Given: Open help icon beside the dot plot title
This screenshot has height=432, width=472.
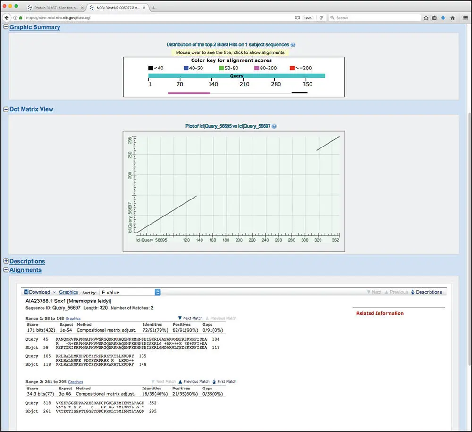Looking at the screenshot, I should click(x=274, y=126).
